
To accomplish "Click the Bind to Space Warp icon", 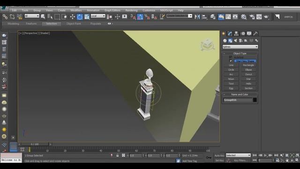I will coord(19,17).
